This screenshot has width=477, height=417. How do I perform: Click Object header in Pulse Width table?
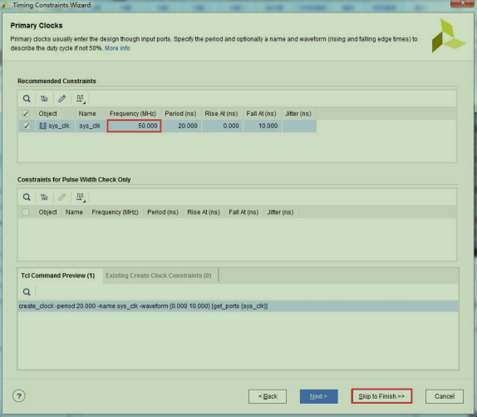tap(47, 212)
